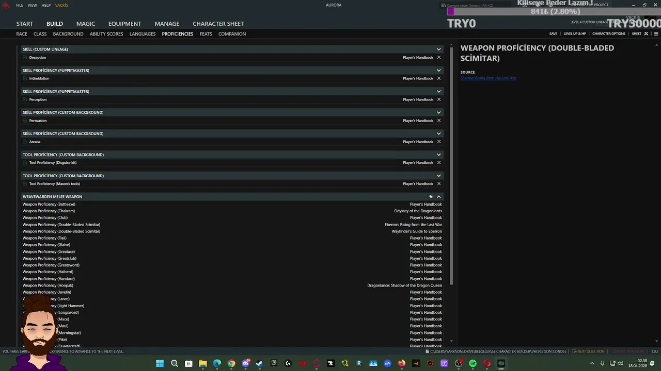The height and width of the screenshot is (371, 661).
Task: Switch to Aurora app in taskbar
Action: coord(501,363)
